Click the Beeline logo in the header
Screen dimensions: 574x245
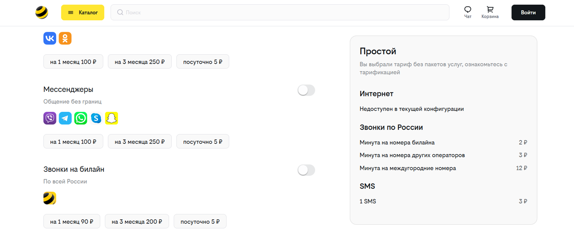pyautogui.click(x=42, y=13)
